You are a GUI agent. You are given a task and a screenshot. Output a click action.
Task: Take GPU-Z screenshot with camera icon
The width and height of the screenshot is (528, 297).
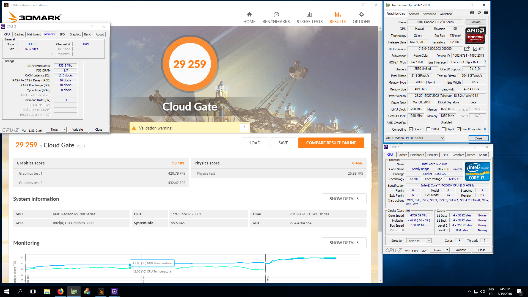472,13
